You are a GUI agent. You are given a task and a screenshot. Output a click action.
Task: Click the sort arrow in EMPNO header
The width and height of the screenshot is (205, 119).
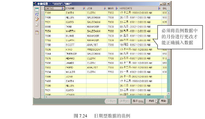pos(63,9)
